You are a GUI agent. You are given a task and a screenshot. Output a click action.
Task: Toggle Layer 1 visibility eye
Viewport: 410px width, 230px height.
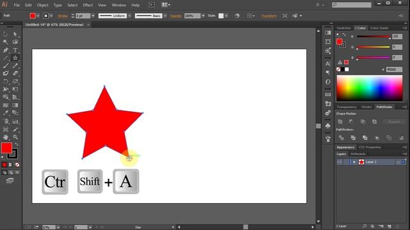[x=340, y=162]
